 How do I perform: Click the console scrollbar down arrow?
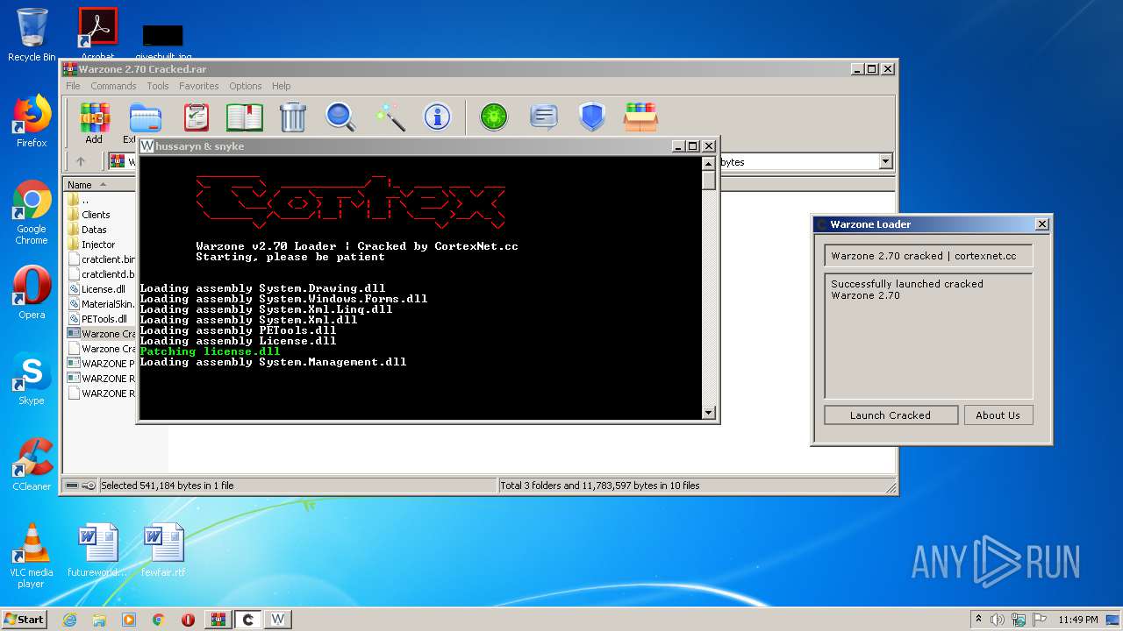click(709, 413)
